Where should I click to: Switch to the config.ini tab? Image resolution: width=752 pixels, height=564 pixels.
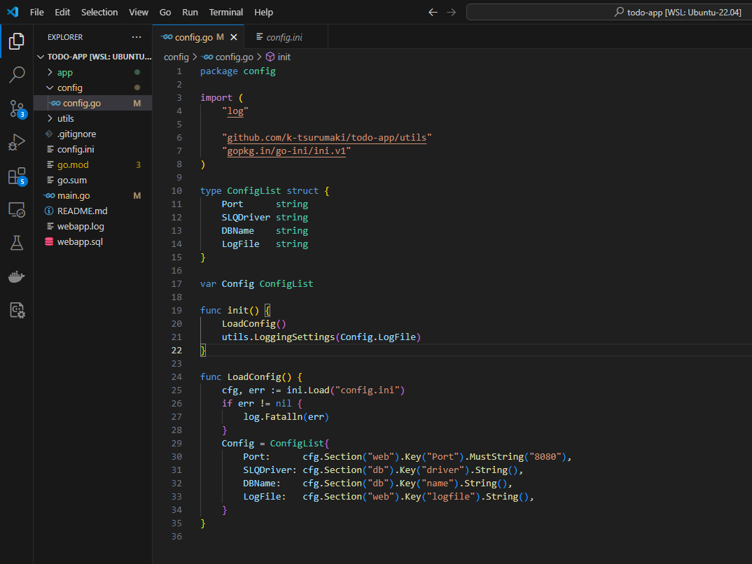(284, 37)
